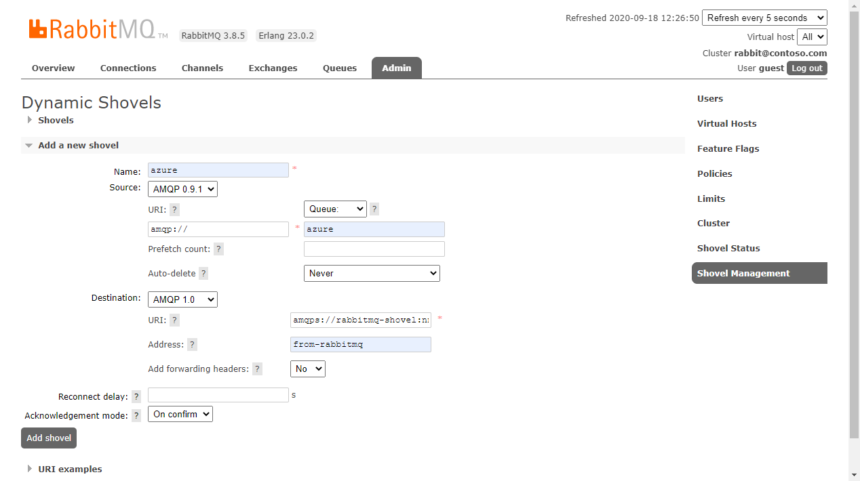The width and height of the screenshot is (860, 481).
Task: Open the Refresh interval dropdown
Action: click(764, 17)
